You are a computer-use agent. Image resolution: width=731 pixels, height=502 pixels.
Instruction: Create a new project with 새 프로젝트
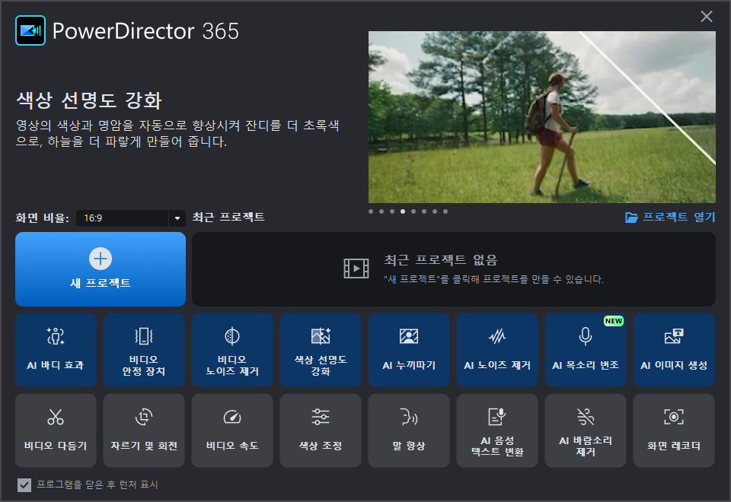[x=101, y=269]
